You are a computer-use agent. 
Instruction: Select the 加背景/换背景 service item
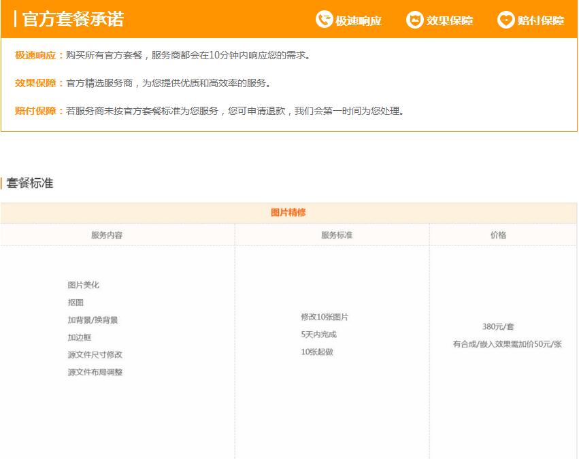[x=93, y=320]
